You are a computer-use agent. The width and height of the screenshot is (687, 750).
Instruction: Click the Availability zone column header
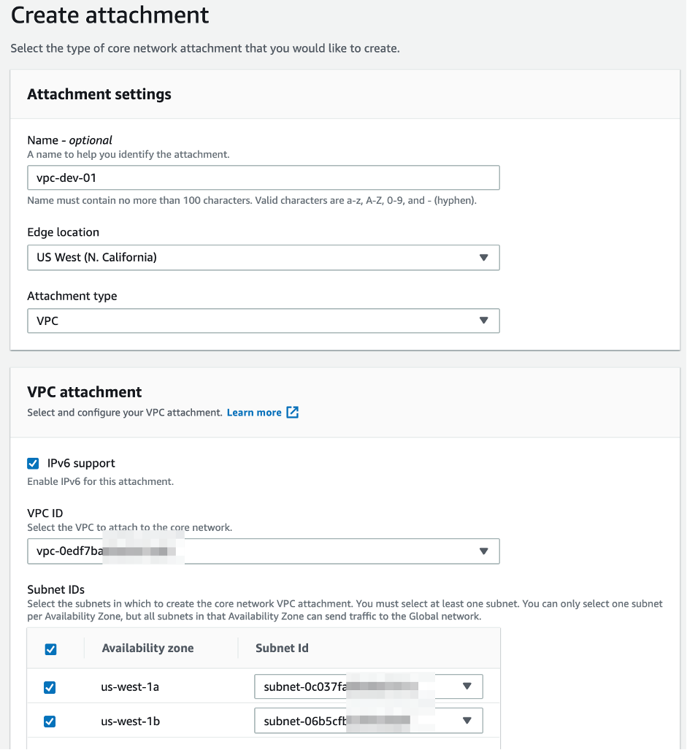pos(147,648)
